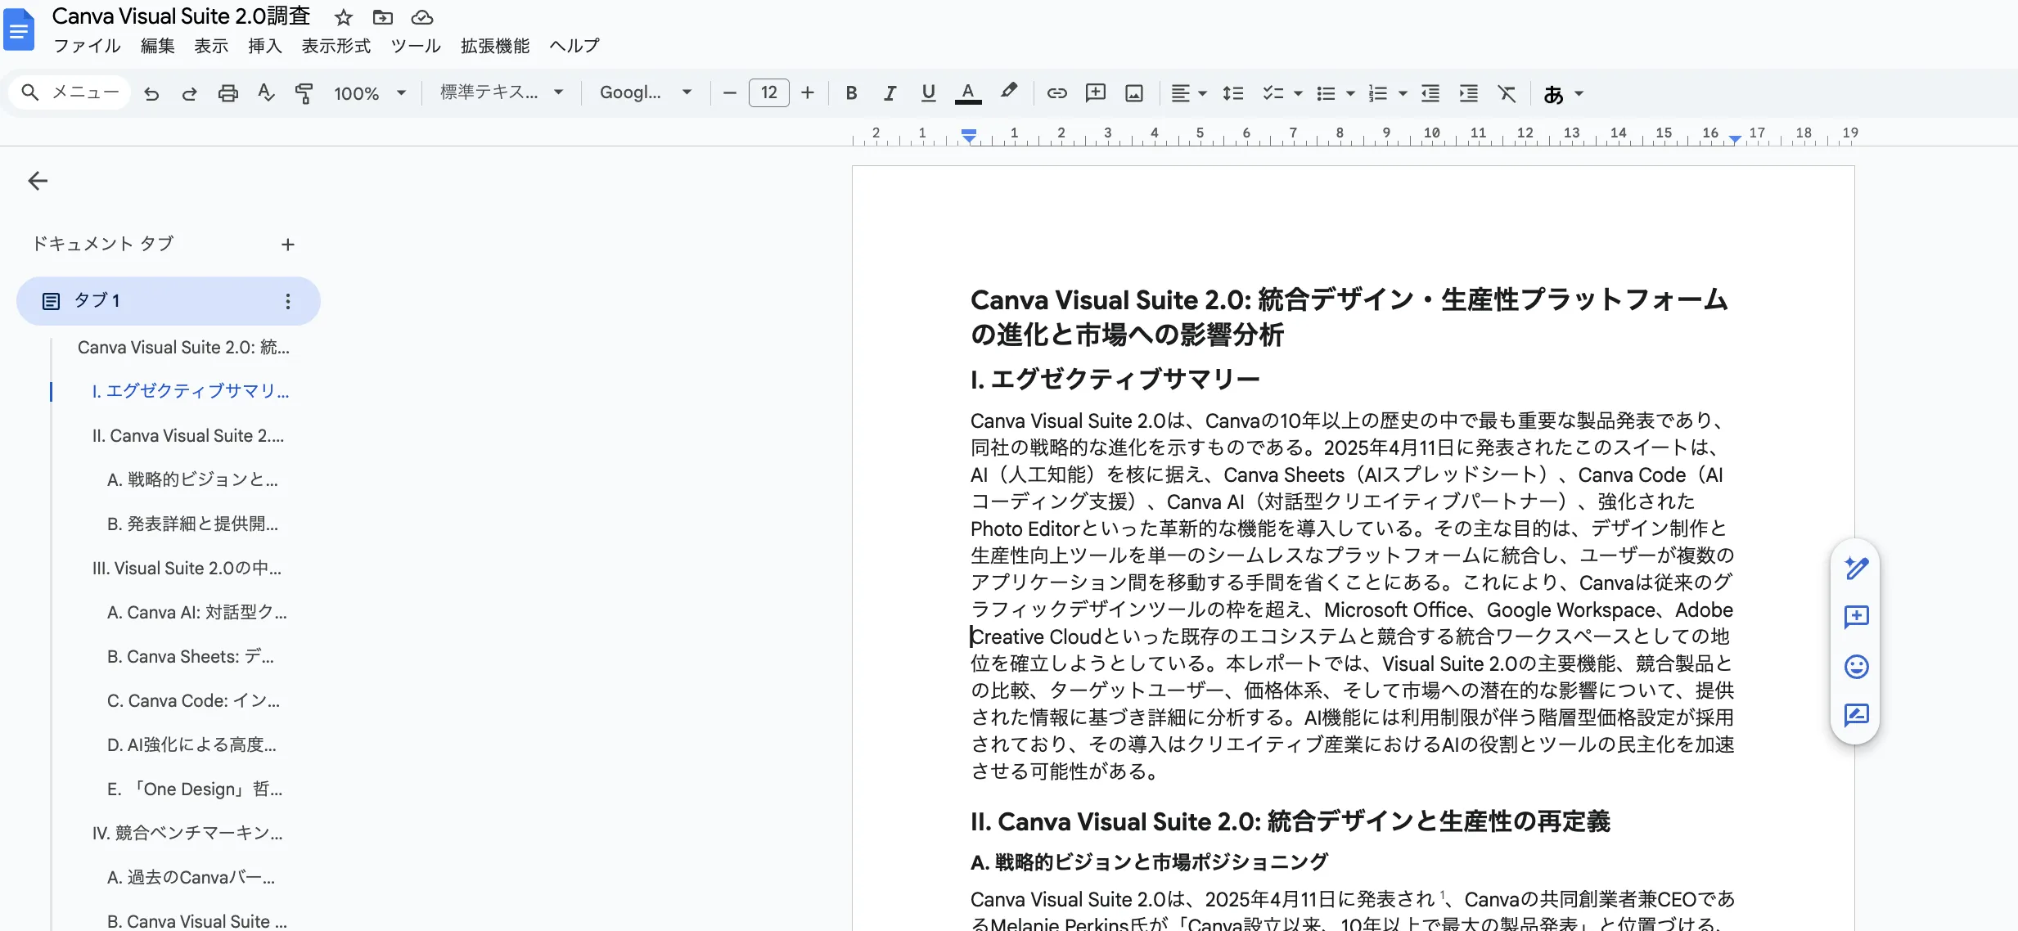Open the text alignment dropdown
The height and width of the screenshot is (931, 2018).
[1188, 93]
